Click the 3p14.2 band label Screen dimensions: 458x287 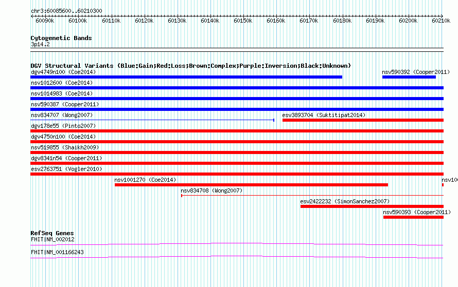coord(40,44)
